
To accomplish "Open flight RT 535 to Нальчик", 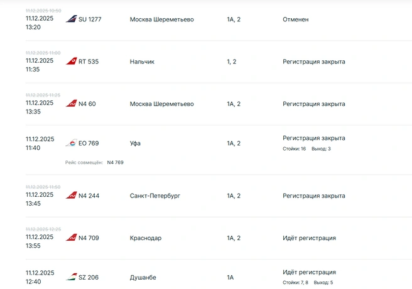I will tap(89, 61).
